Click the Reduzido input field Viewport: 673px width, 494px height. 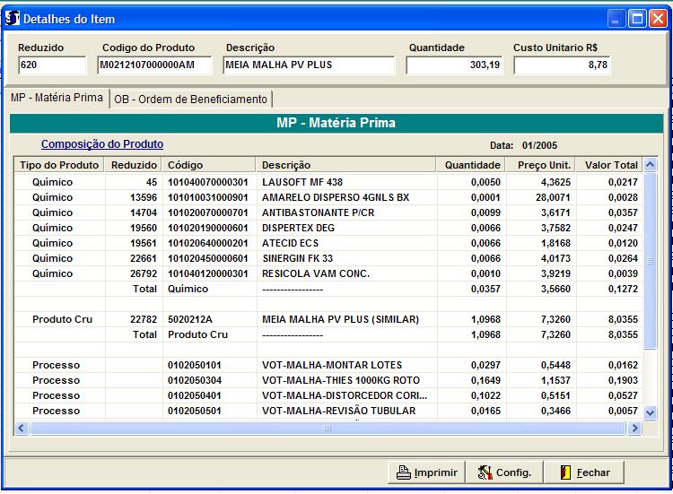51,65
